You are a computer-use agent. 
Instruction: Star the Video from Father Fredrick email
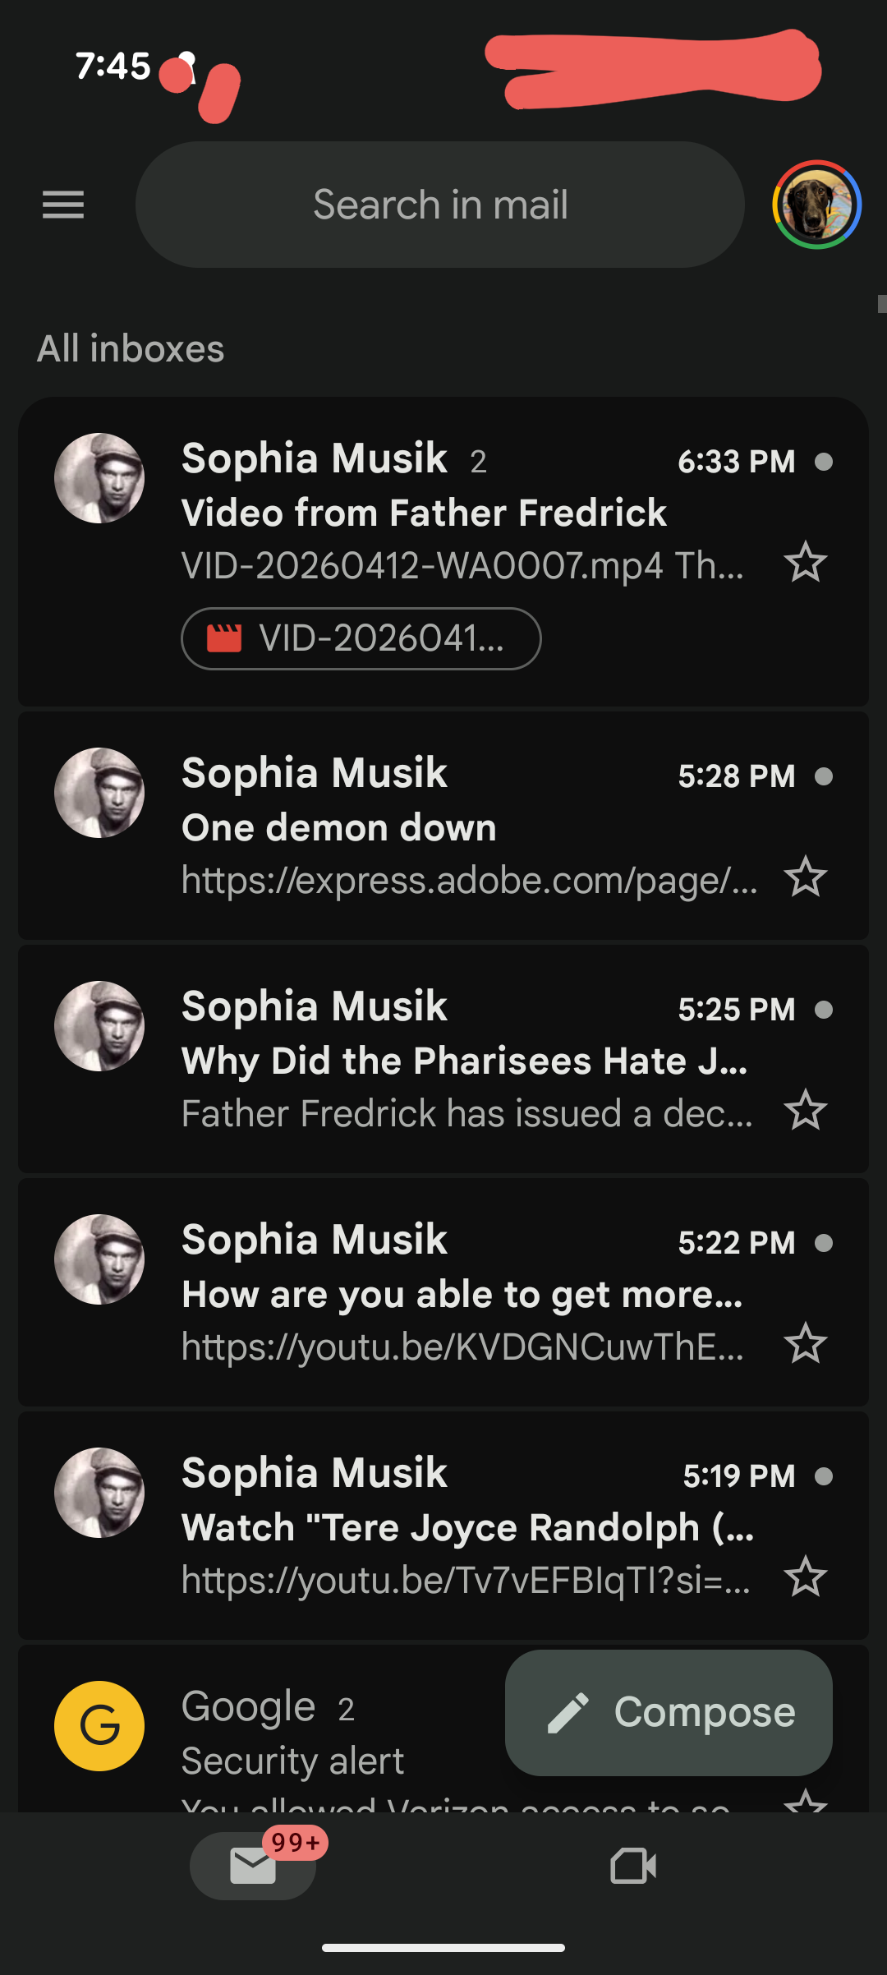pos(805,563)
